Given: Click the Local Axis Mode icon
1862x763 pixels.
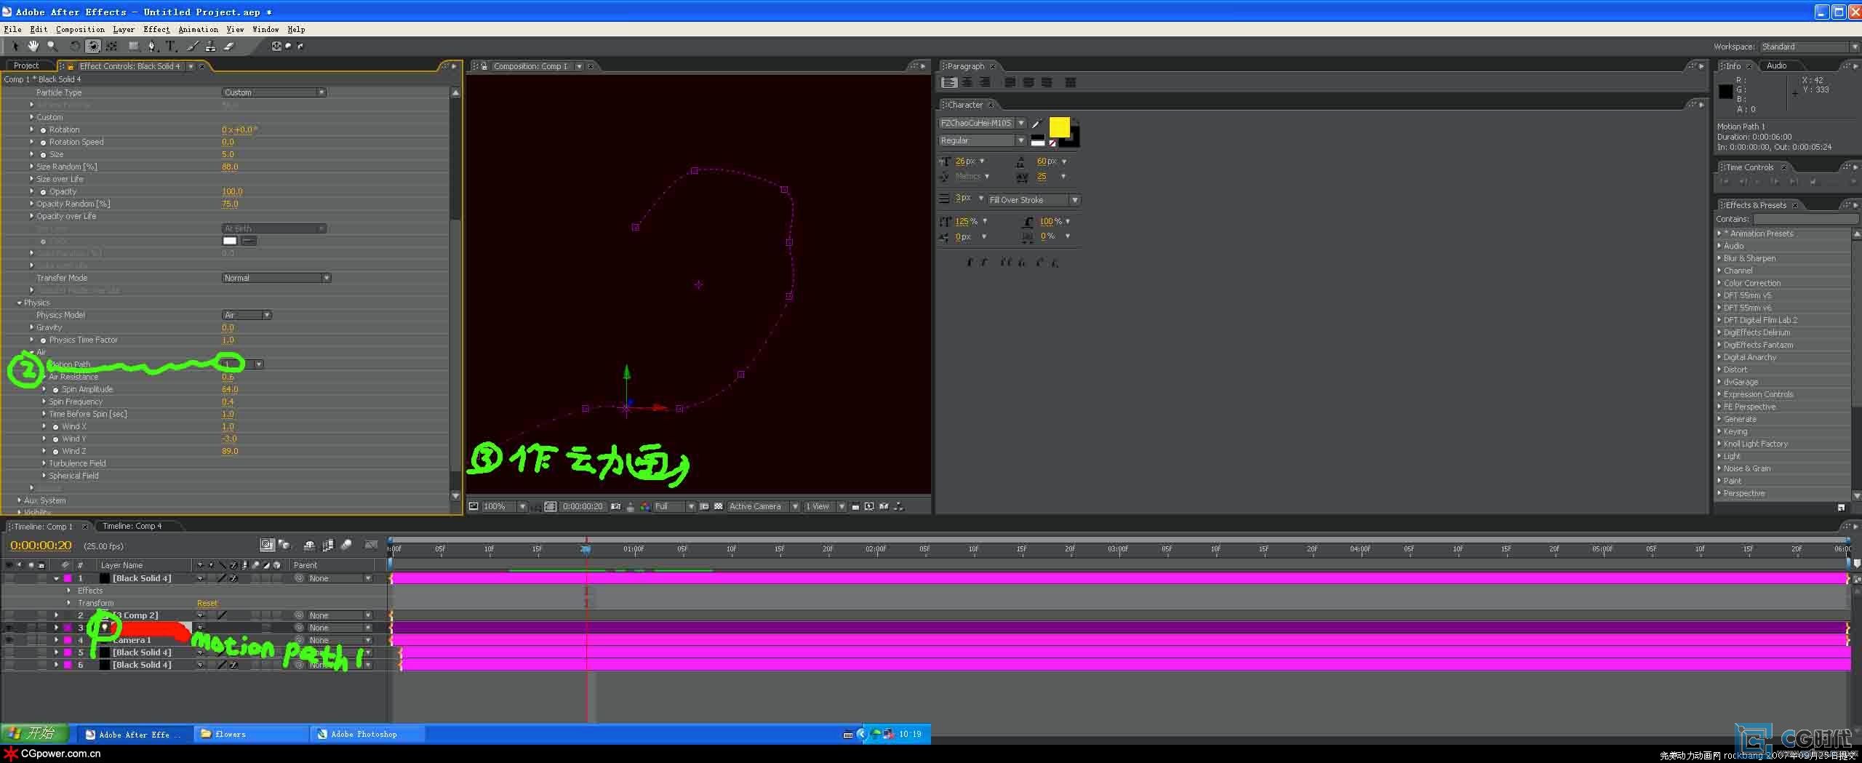Looking at the screenshot, I should click(276, 46).
